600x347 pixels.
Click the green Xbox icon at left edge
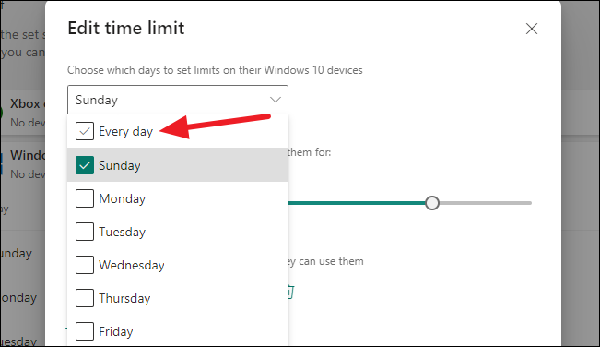tap(1, 113)
